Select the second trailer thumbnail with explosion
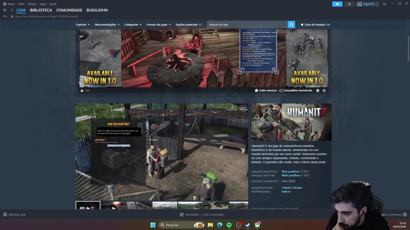Screen dimensions: 410x230 (x=113, y=205)
